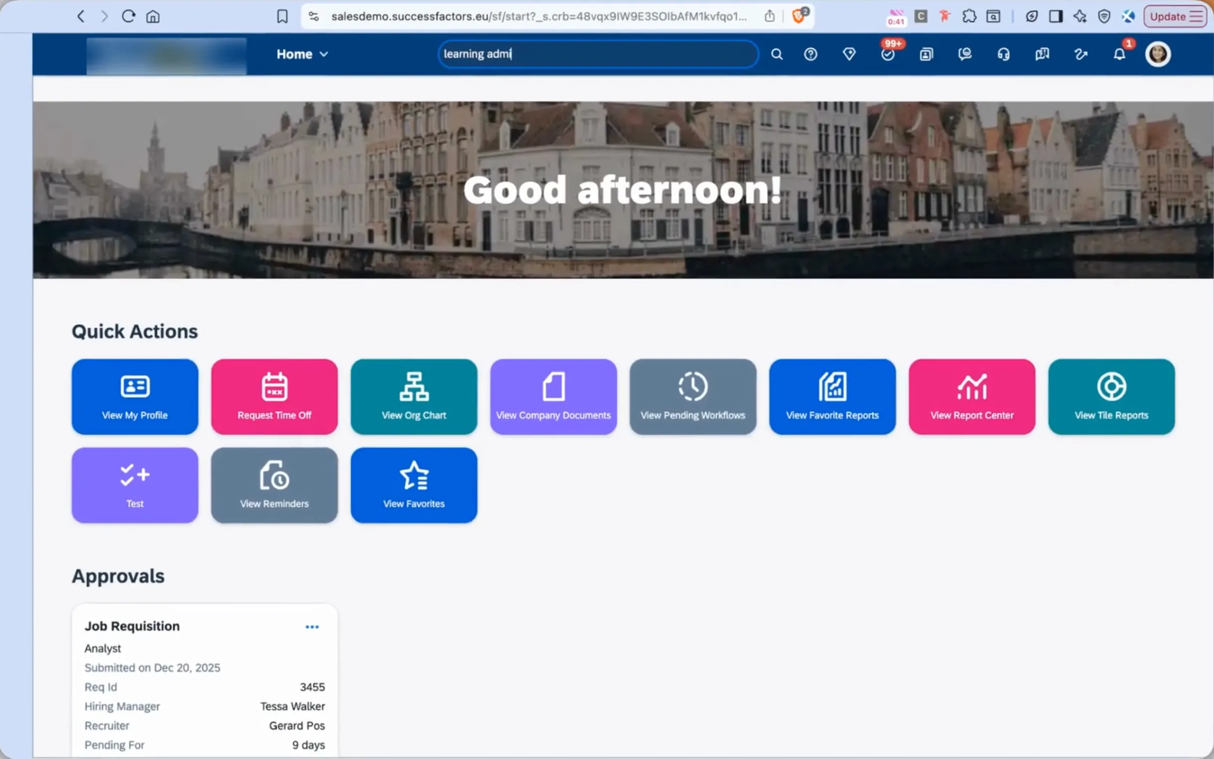Open the VPN shield icon in toolbar
Screen dimensions: 1214x759
[x=1104, y=16]
